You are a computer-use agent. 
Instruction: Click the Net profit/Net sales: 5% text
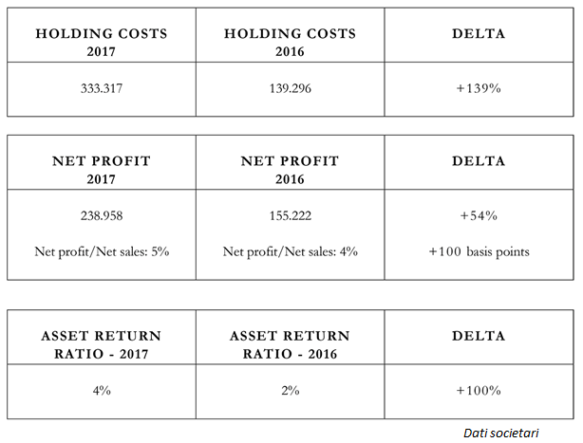[x=101, y=251]
